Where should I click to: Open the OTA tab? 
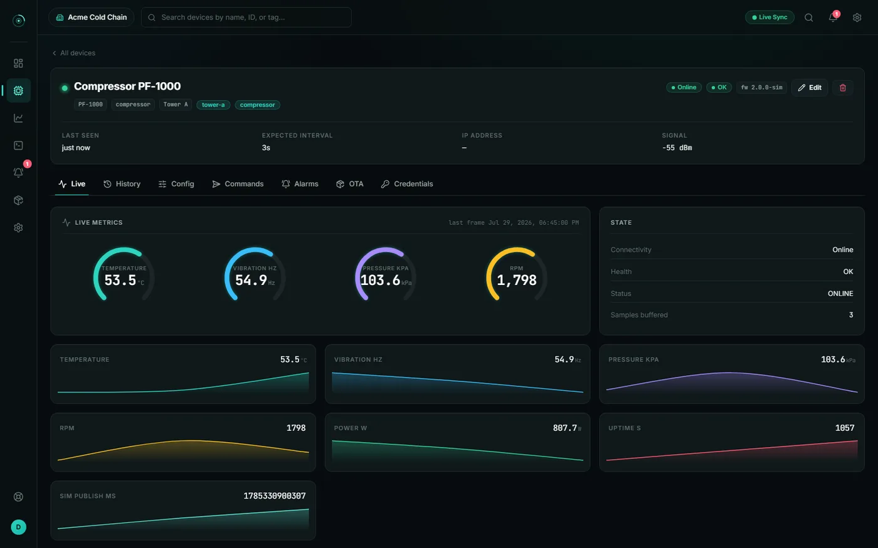click(350, 184)
